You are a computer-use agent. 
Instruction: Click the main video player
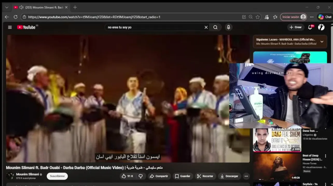(128, 99)
